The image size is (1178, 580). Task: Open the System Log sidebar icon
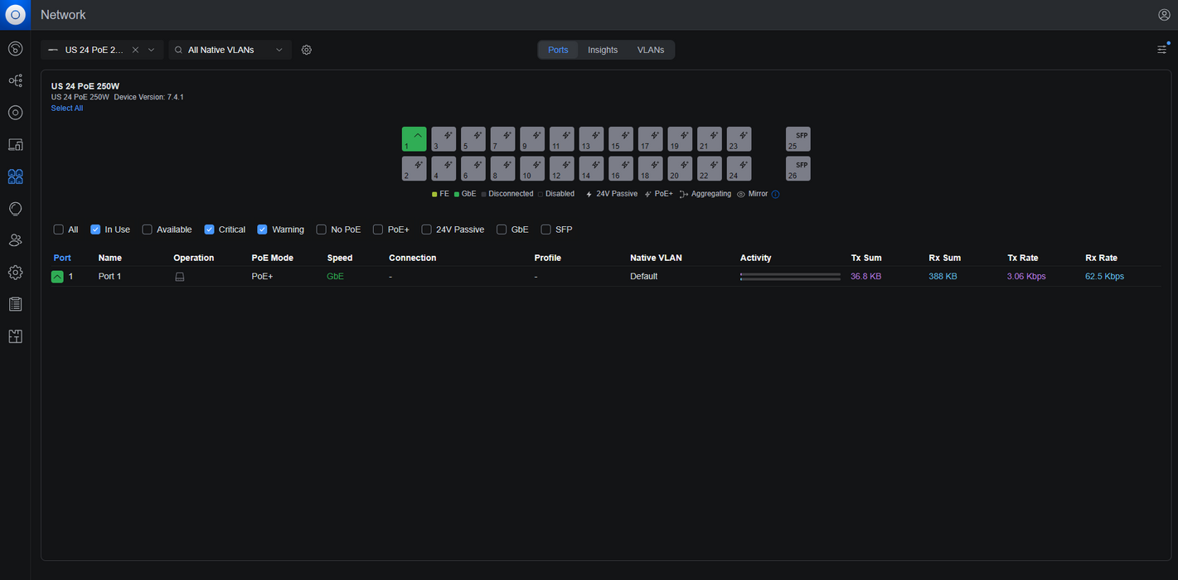15,304
